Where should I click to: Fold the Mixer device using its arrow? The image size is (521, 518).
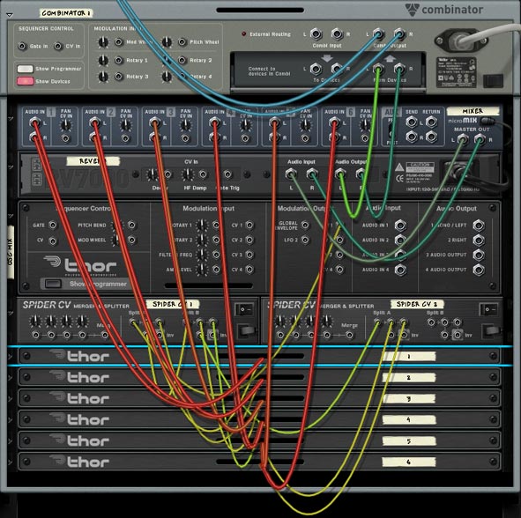[11, 118]
